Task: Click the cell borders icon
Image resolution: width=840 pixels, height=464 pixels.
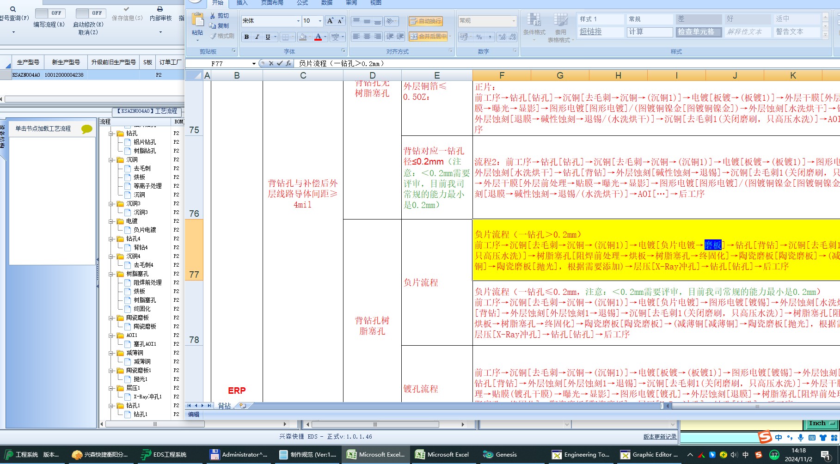Action: [x=286, y=37]
